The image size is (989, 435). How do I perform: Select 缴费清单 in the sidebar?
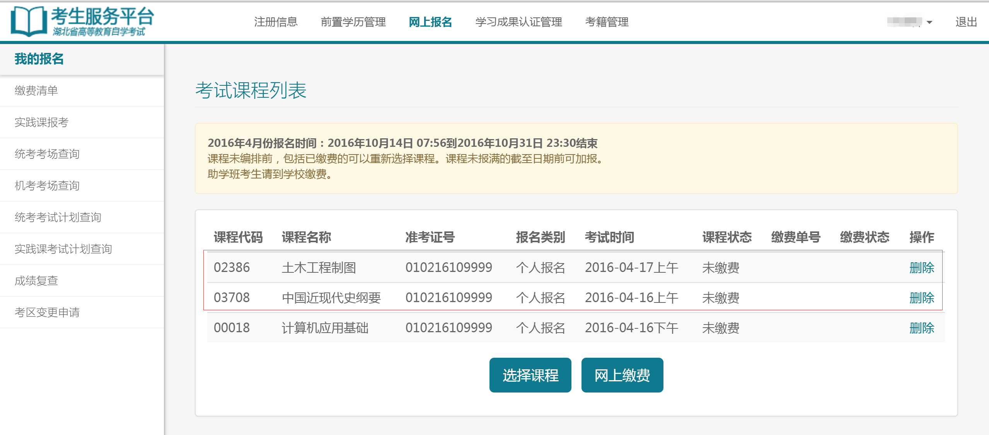tap(36, 91)
